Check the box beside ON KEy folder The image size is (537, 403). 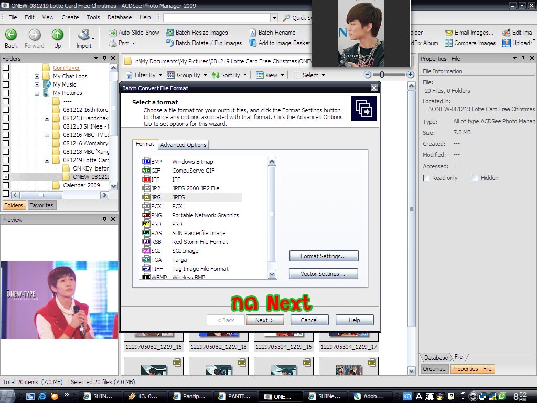(6, 168)
